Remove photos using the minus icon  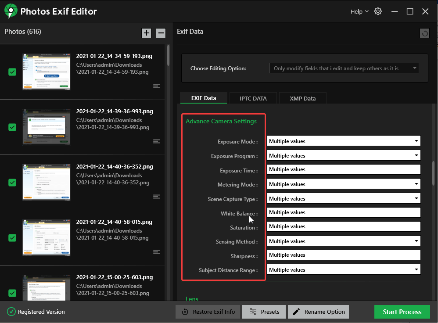[x=161, y=33]
